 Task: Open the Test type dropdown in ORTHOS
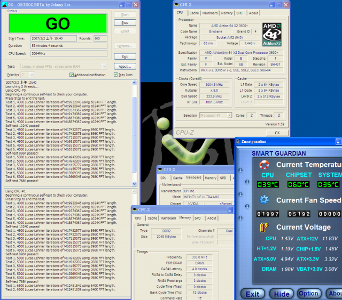[105, 67]
